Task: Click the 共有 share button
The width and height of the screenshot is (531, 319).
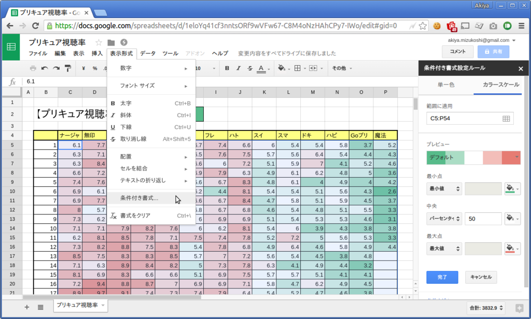Action: pos(494,51)
